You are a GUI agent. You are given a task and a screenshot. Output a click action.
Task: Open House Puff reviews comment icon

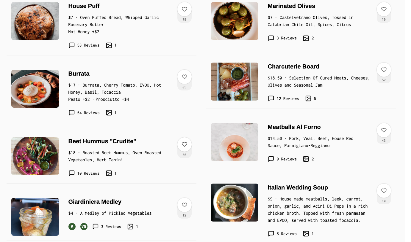coord(72,45)
